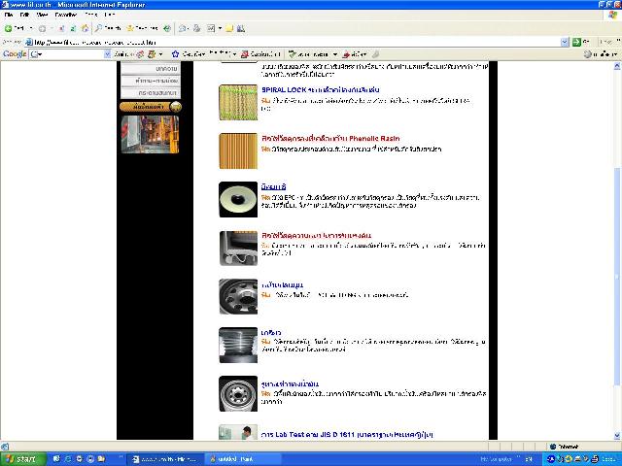622x466 pixels.
Task: Open the Favorites toolbar button
Action: click(x=141, y=28)
